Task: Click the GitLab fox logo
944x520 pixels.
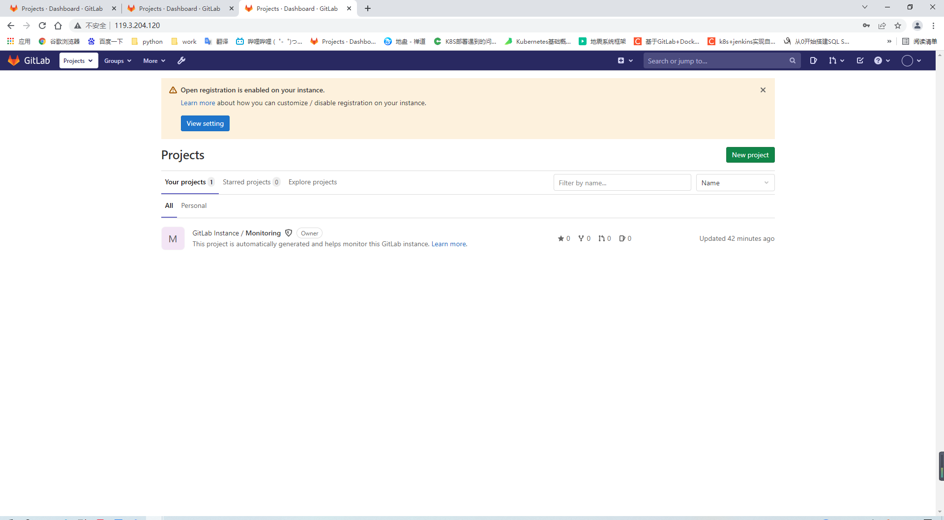Action: (14, 60)
